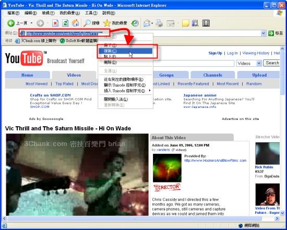Image resolution: width=287 pixels, height=230 pixels.
Task: Click the Advertise on this site link
Action: (241, 119)
